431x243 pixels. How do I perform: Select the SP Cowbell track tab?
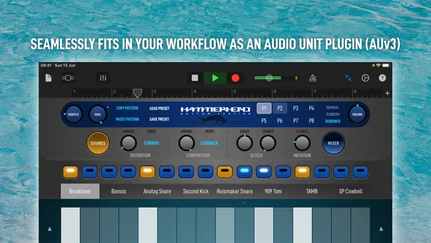coord(350,192)
